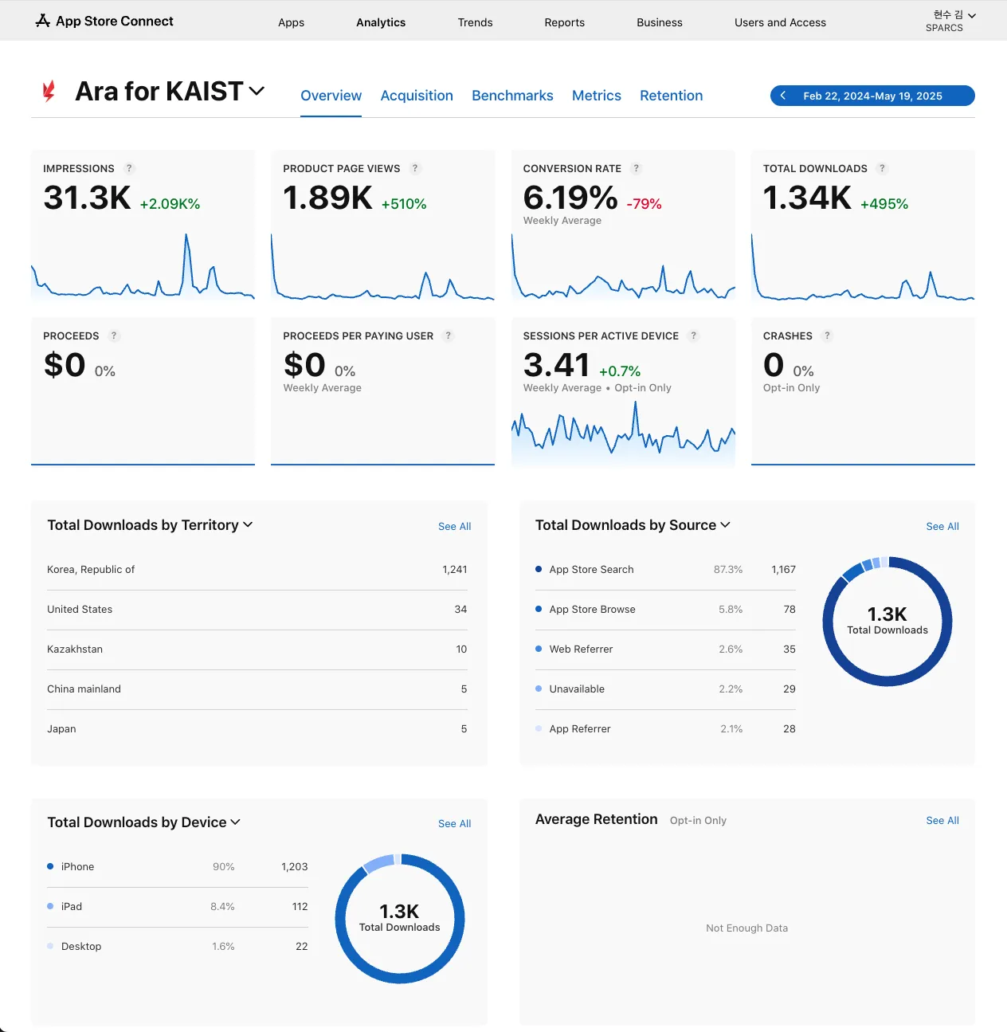Screen dimensions: 1007x1032
Task: Click the Impressions sparkline chart
Action: [x=143, y=267]
